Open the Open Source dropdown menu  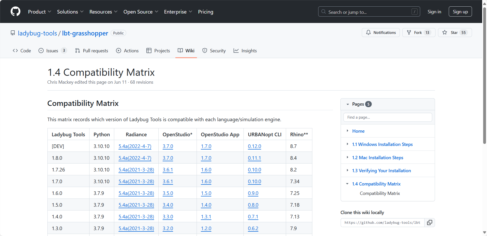[x=141, y=12]
